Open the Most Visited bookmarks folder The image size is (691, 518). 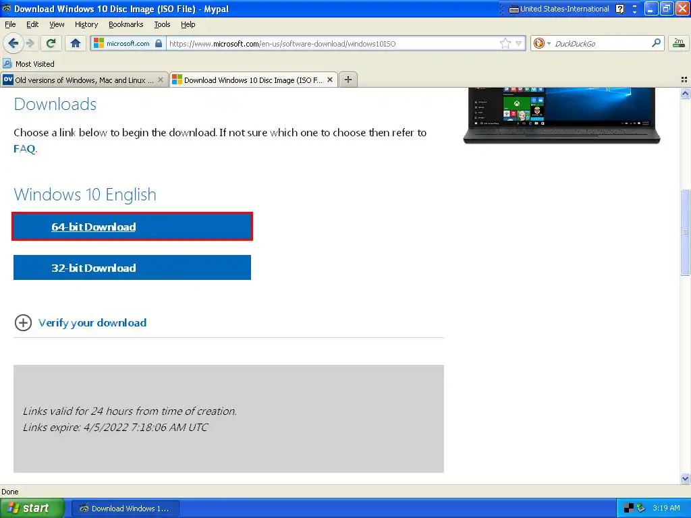click(x=28, y=64)
